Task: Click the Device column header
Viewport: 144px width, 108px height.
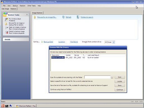Action: click(x=77, y=55)
